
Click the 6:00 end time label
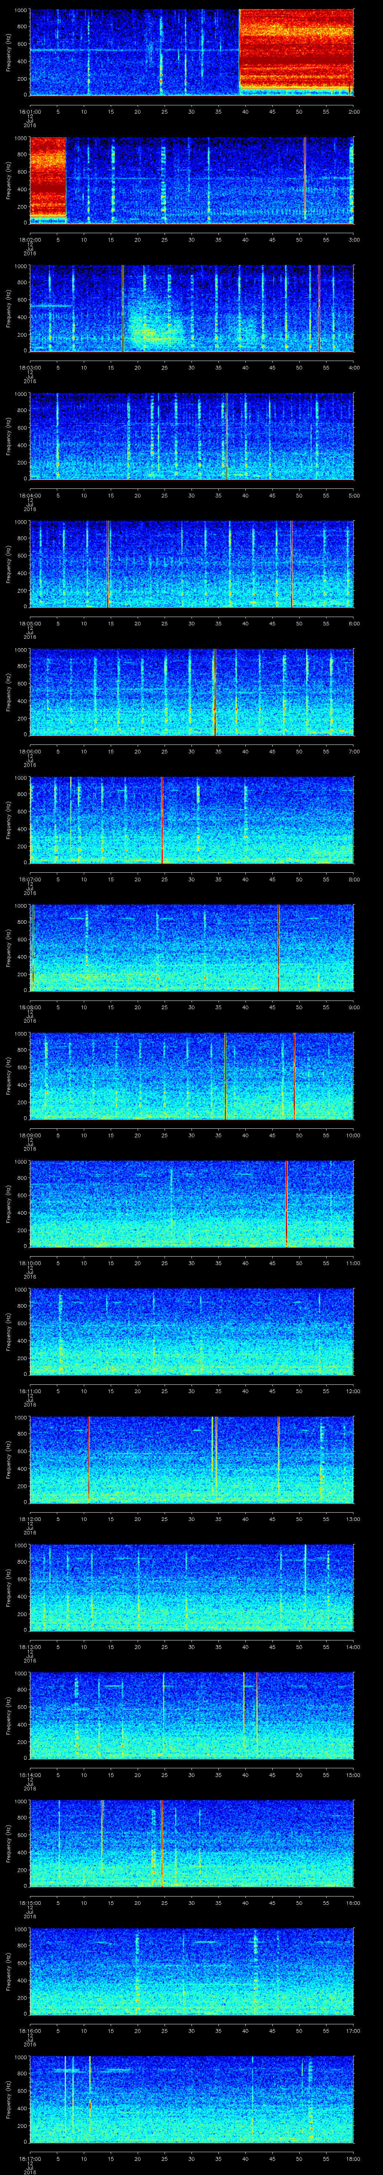[x=353, y=623]
